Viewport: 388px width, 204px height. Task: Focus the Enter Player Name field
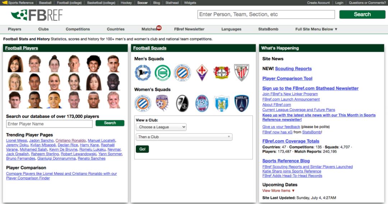click(49, 124)
